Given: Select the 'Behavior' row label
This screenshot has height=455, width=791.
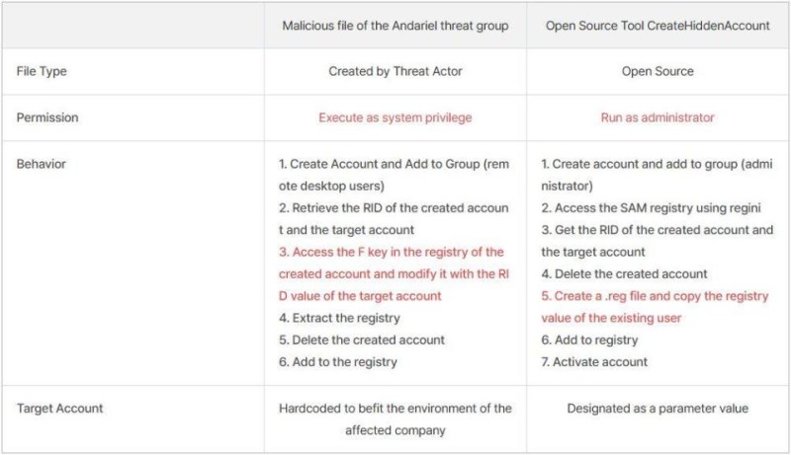Looking at the screenshot, I should pyautogui.click(x=42, y=164).
